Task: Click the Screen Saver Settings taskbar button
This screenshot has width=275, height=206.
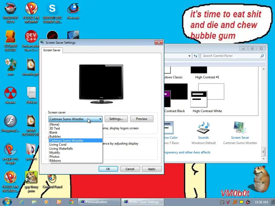Action: click(143, 202)
